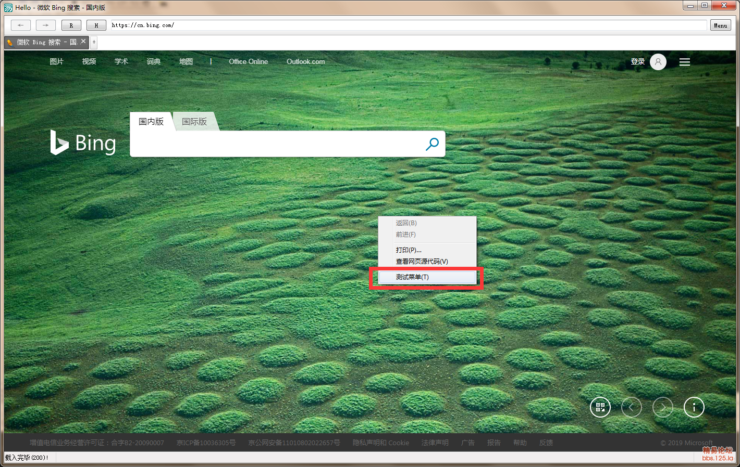This screenshot has height=467, width=740.
Task: Open the 广告 footer link
Action: coord(468,443)
